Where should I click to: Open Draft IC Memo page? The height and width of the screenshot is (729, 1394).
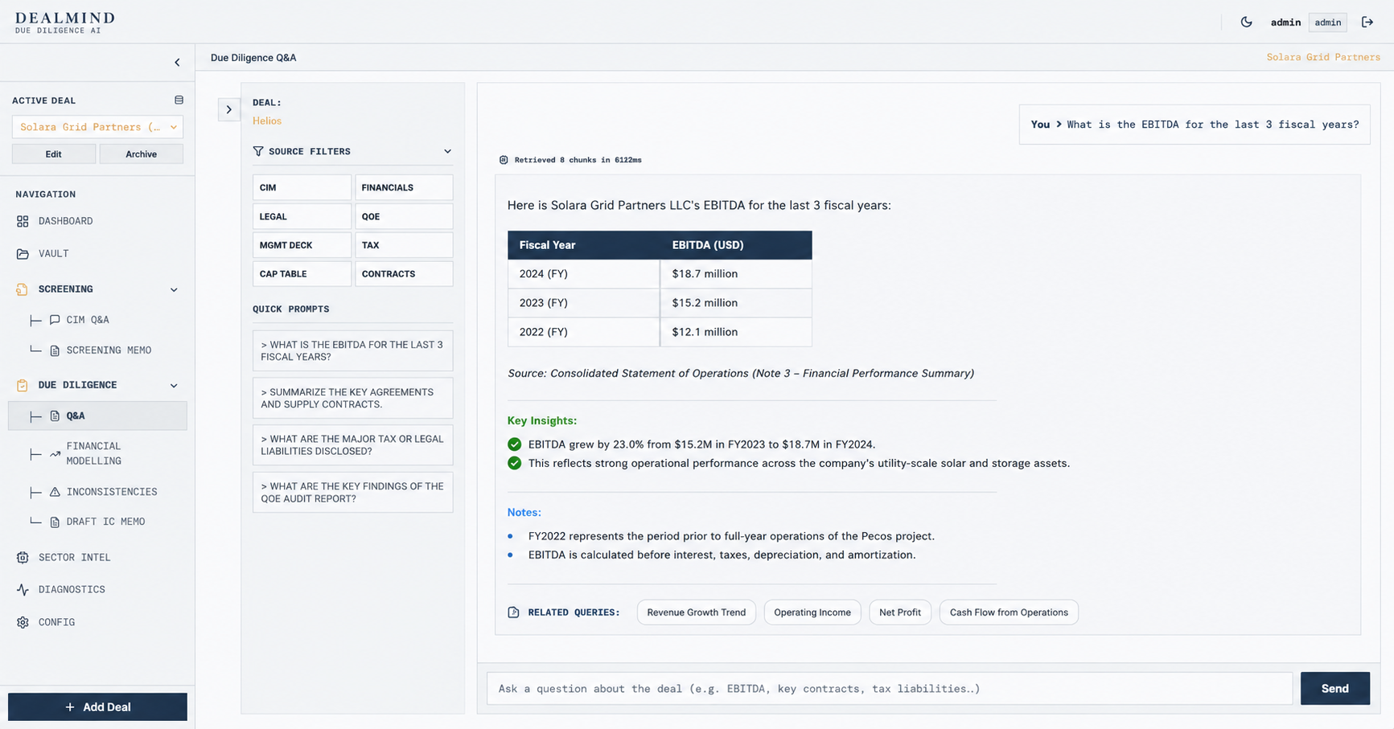[x=105, y=522]
